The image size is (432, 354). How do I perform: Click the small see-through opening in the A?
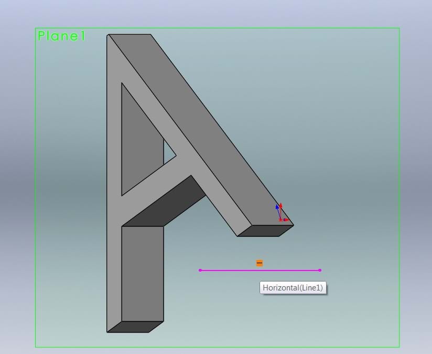tap(168, 152)
